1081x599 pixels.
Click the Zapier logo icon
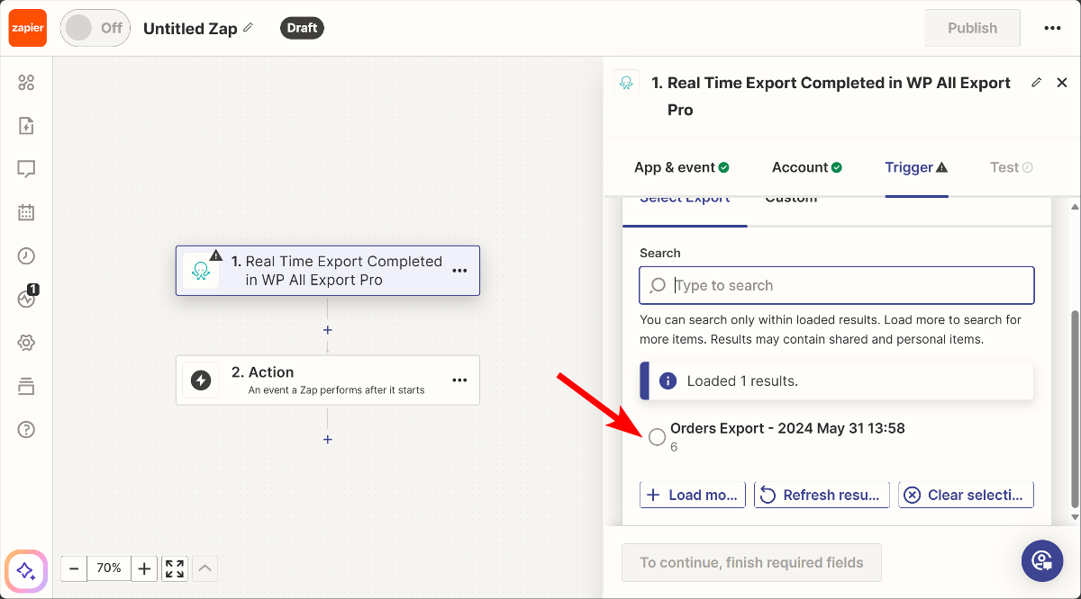point(27,28)
